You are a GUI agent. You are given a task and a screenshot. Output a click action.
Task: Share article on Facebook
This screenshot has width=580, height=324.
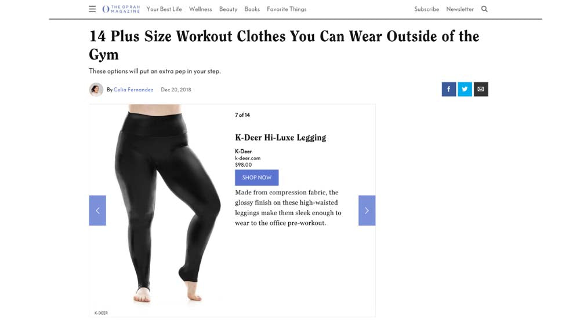click(x=449, y=89)
